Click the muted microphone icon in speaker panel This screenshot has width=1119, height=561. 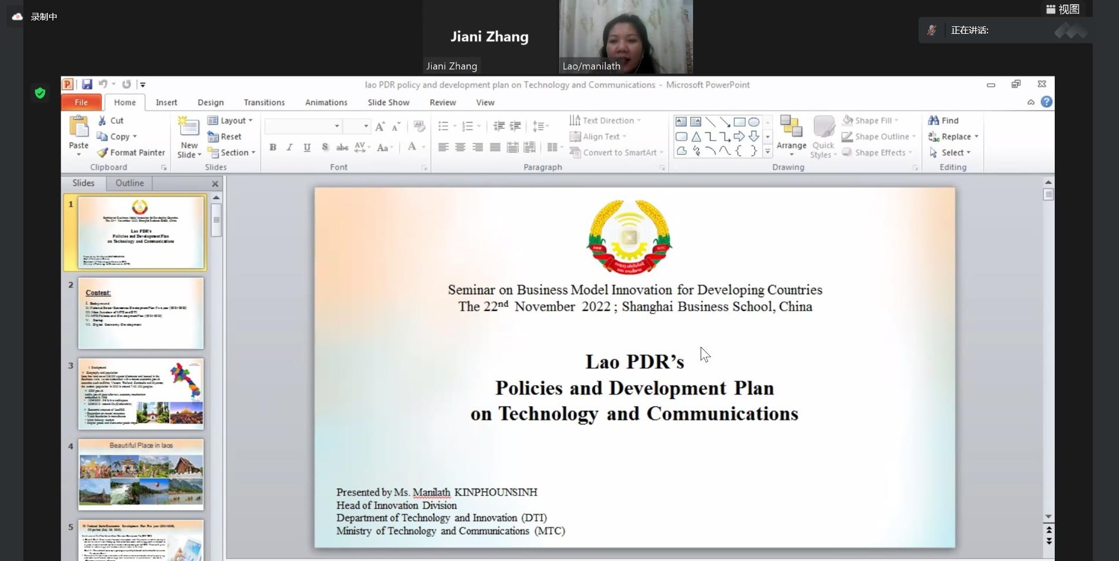[932, 30]
